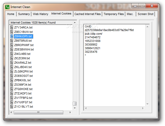This screenshot has height=126, width=165.
Task: Click pub.cdip.com/ line in cookie details
Action: pos(94,34)
